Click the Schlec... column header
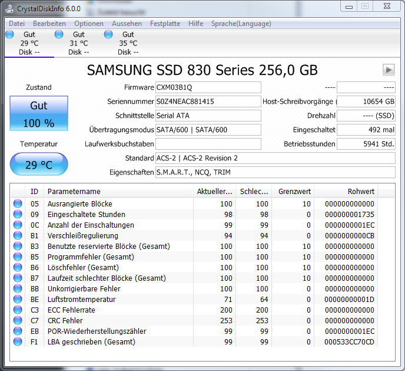This screenshot has height=371, width=405. click(x=254, y=192)
